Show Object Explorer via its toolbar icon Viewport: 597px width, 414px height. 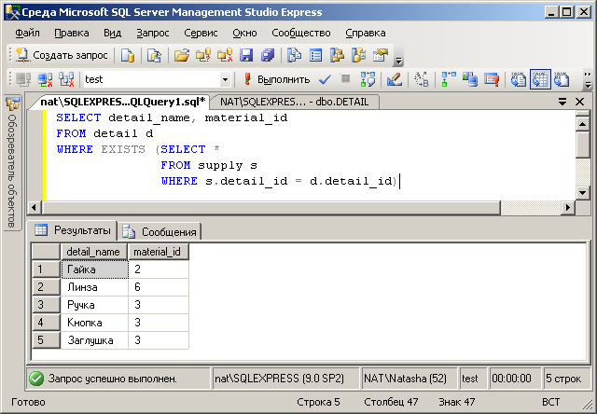pyautogui.click(x=337, y=56)
